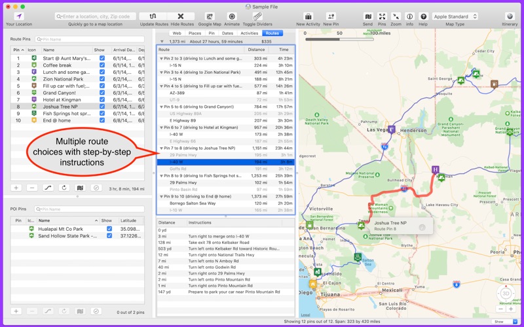Click the Your Location arrow icon

coord(19,16)
